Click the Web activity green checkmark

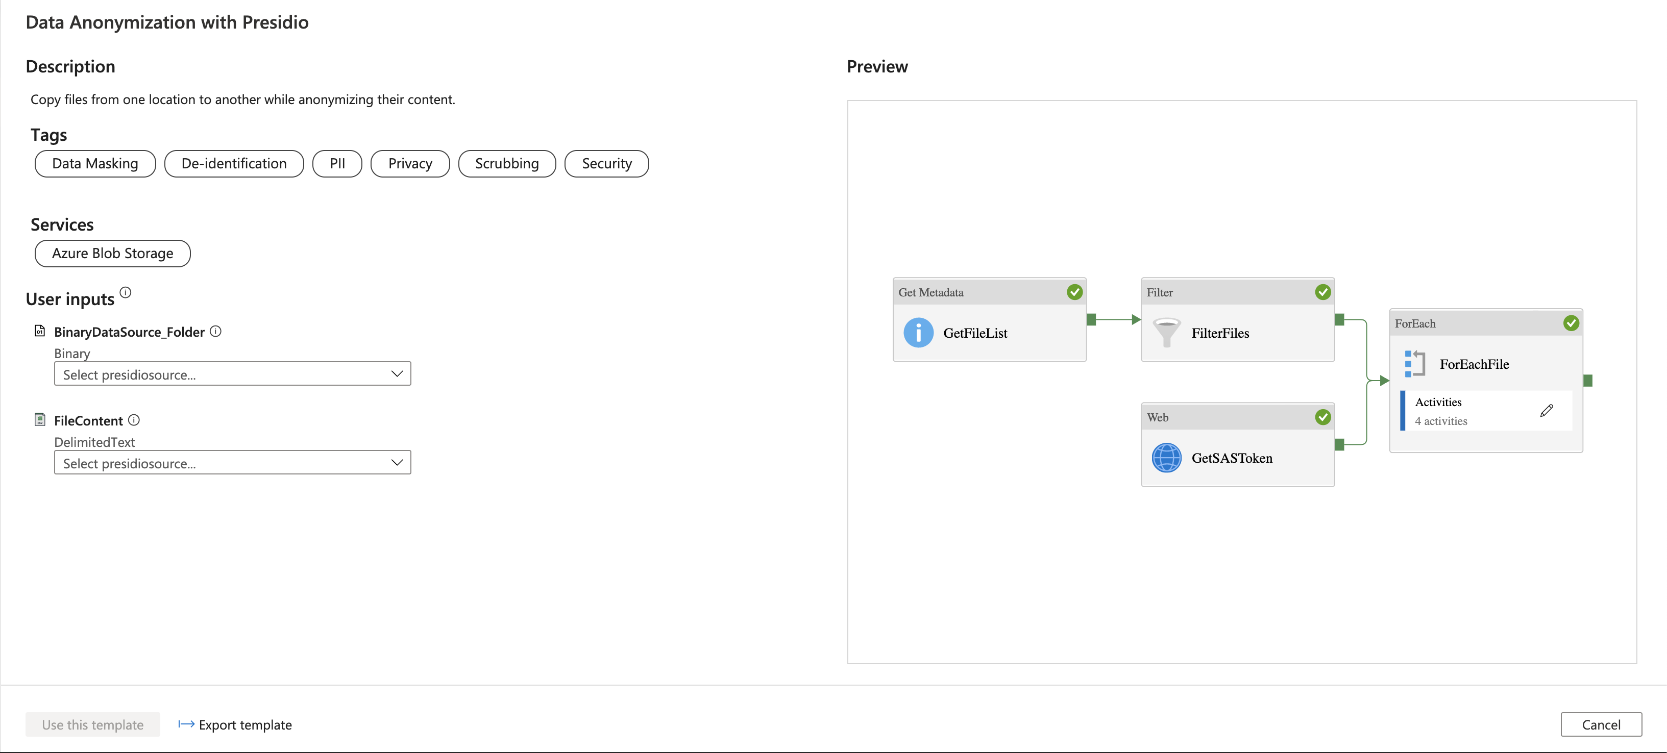click(x=1323, y=417)
